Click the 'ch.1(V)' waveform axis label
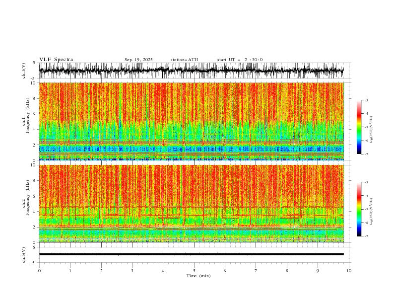 (24, 71)
